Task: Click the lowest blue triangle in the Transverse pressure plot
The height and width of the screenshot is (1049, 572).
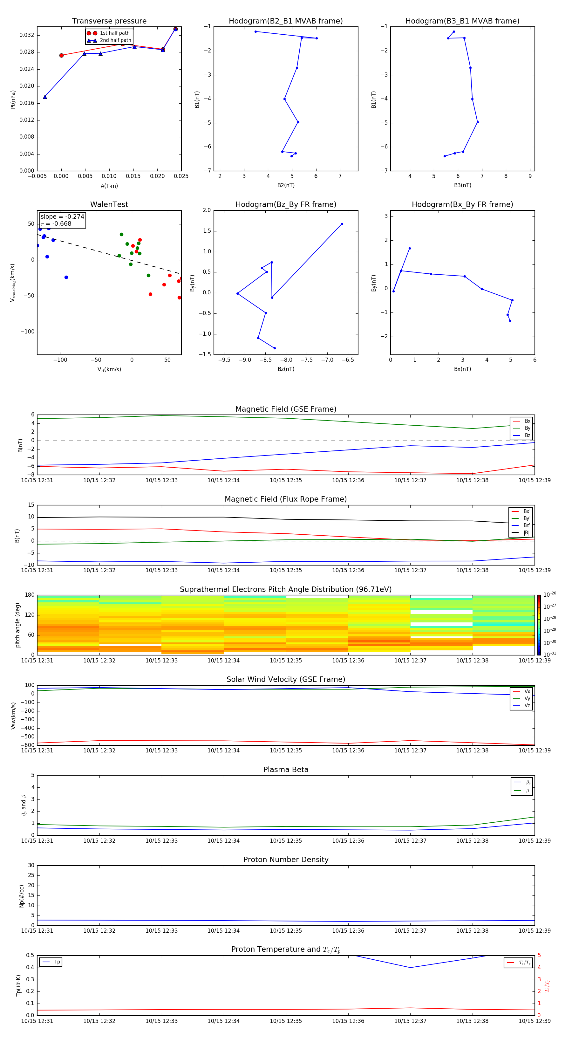Action: tap(45, 97)
